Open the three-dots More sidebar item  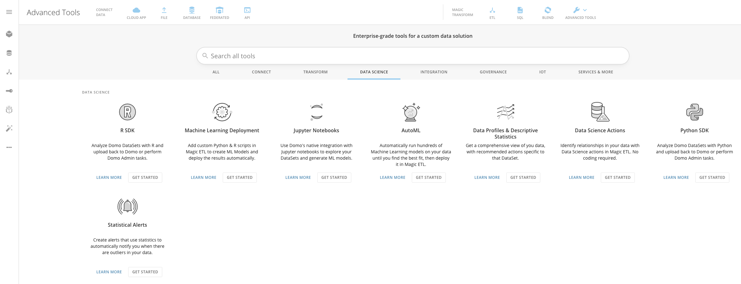(x=9, y=147)
